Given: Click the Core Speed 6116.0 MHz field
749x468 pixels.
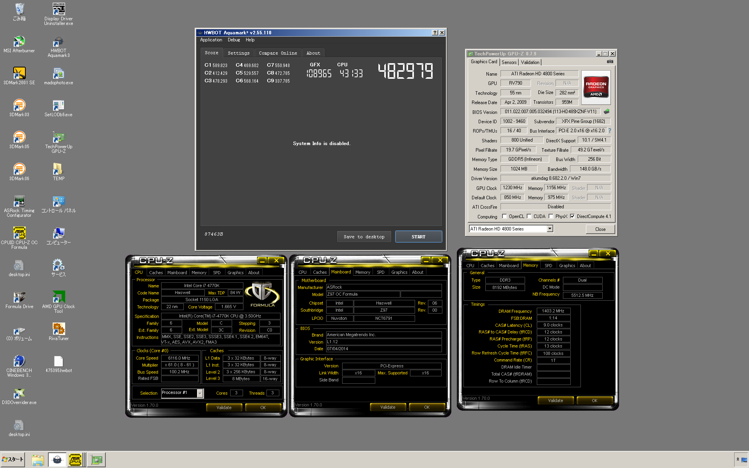Looking at the screenshot, I should click(x=179, y=358).
